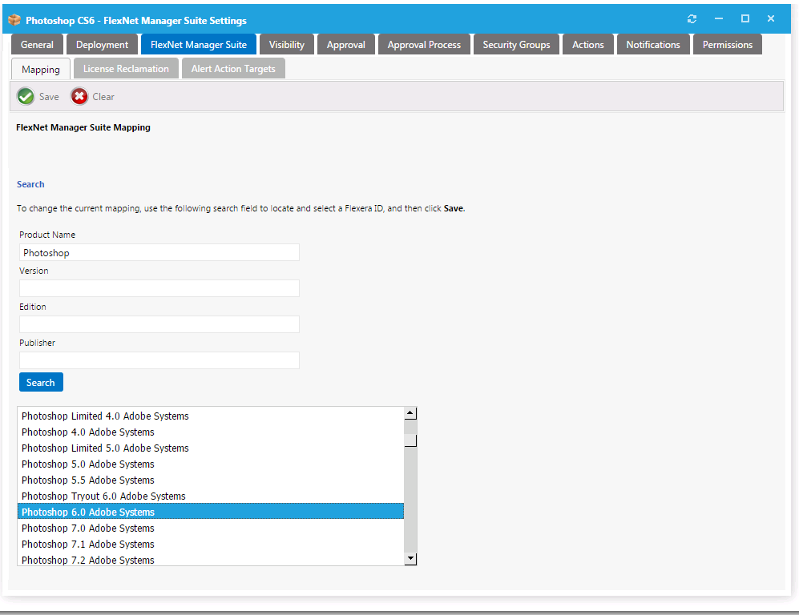Open the General tab

coord(37,45)
